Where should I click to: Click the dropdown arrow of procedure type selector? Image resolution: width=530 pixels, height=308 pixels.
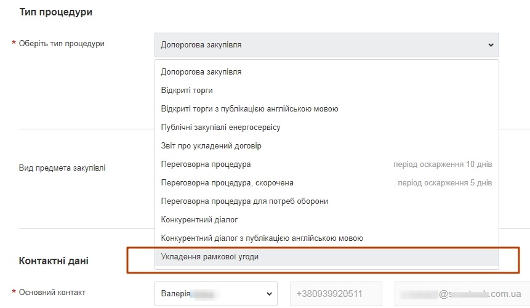491,45
